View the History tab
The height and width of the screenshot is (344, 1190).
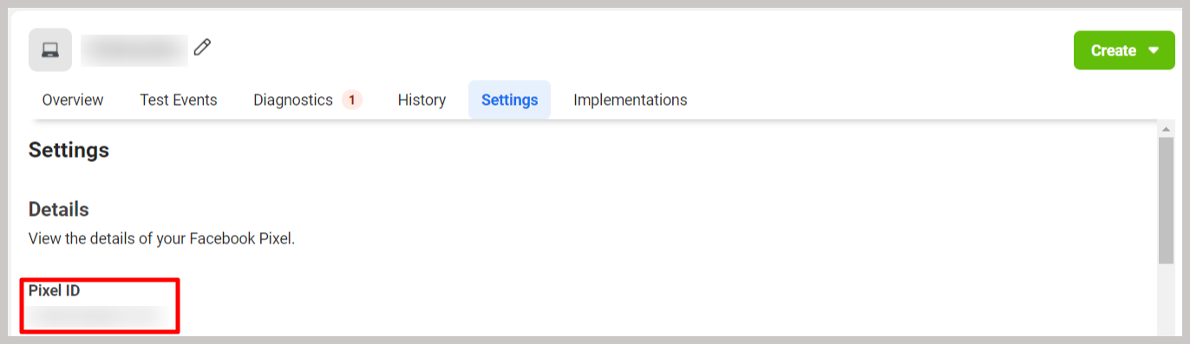coord(422,100)
